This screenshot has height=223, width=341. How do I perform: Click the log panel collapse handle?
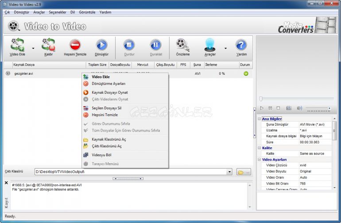128,179
